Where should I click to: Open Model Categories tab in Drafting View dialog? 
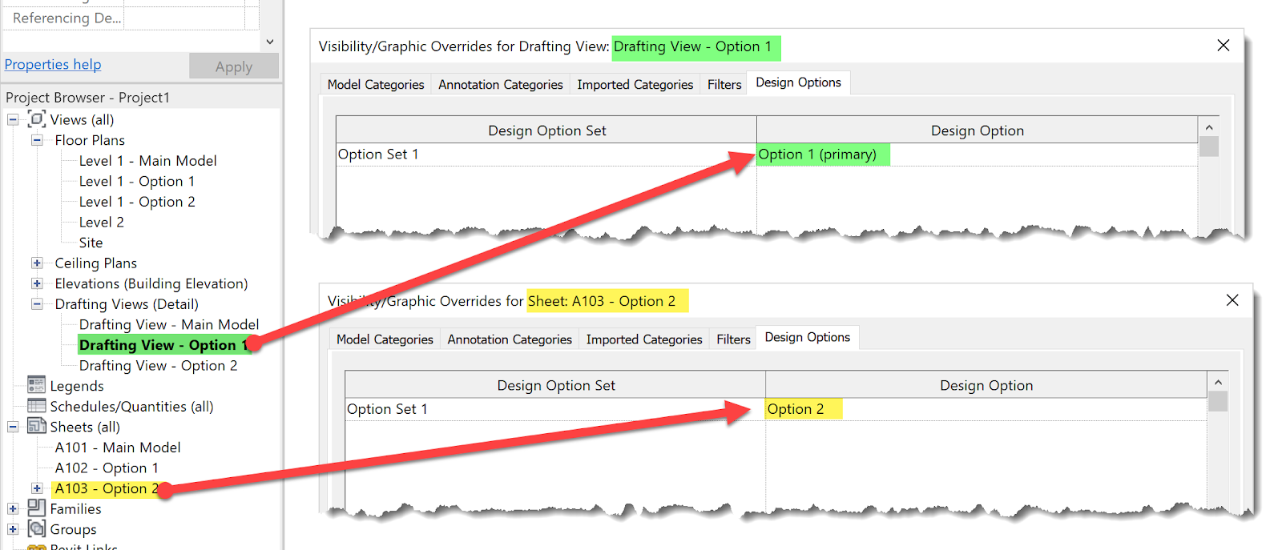(x=376, y=84)
